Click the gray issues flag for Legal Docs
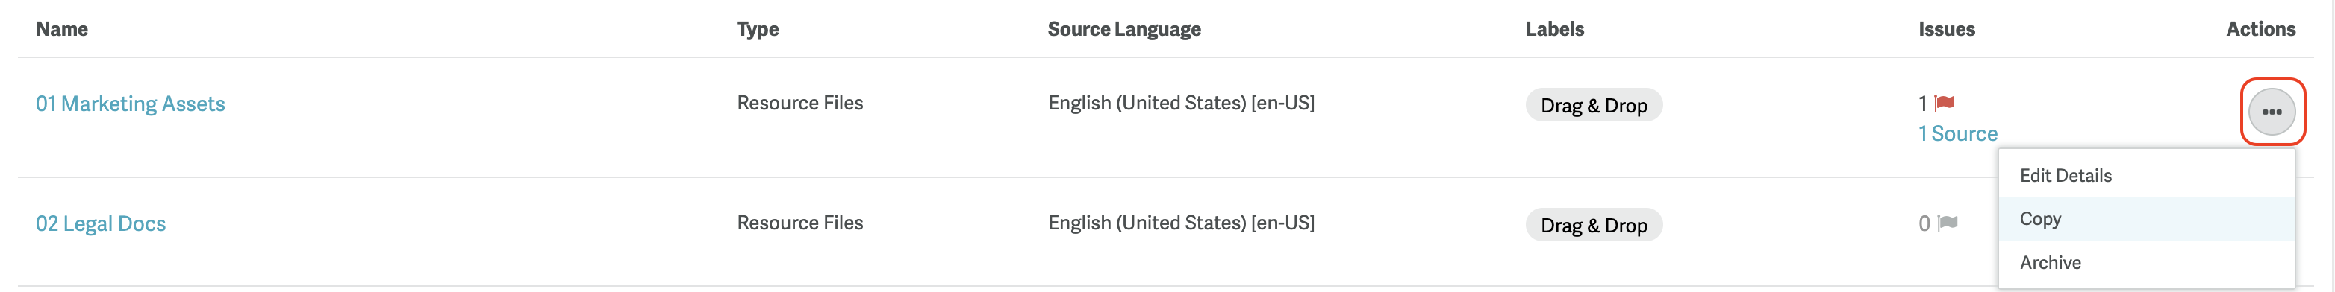The height and width of the screenshot is (292, 2335). pos(1947,223)
